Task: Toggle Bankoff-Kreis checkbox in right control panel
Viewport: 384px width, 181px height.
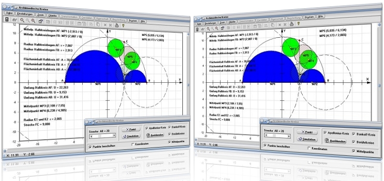Action: pos(354,134)
